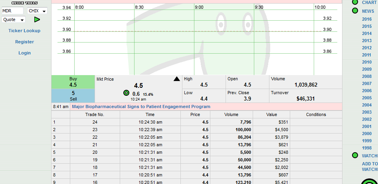Select news year 2002
Screen dimensions: 378x184
tap(367, 119)
